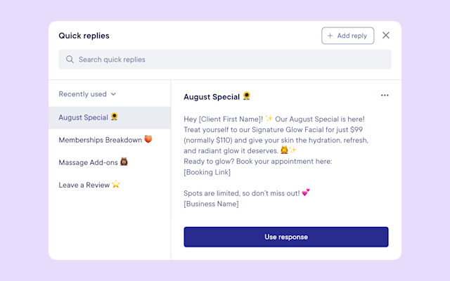Select the August Special quick reply
450x281 pixels.
click(x=110, y=117)
